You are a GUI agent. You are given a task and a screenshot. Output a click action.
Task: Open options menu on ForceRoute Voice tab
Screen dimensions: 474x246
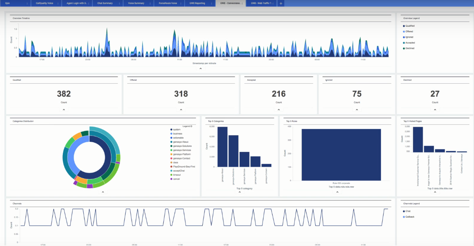[179, 3]
